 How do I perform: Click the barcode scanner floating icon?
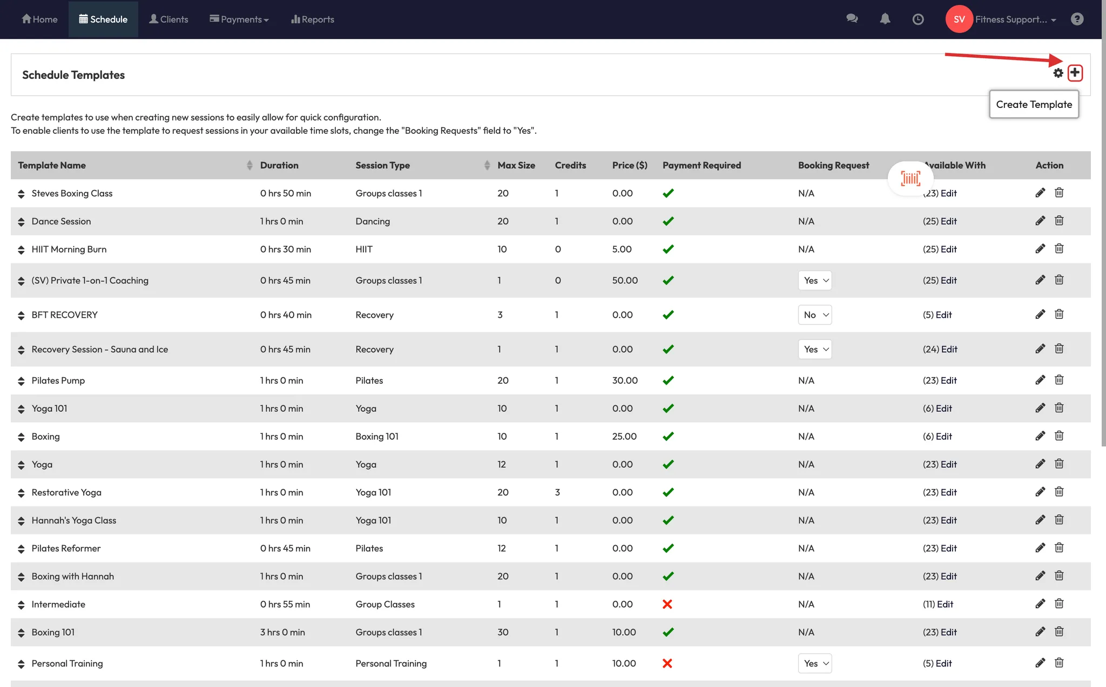911,178
